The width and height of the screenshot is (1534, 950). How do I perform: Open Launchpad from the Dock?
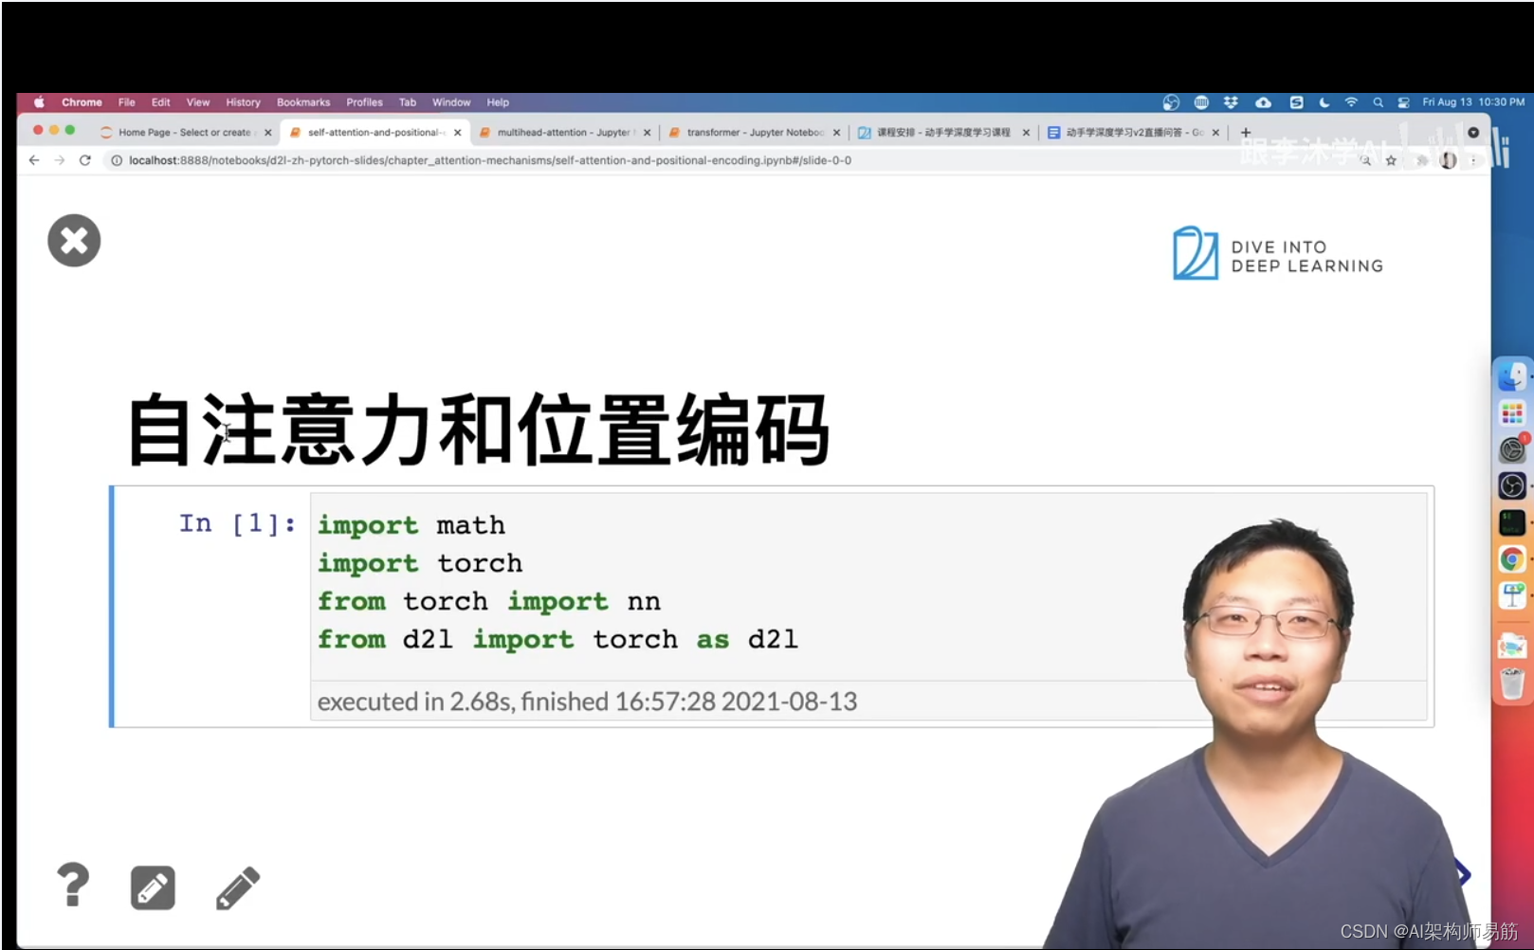click(x=1512, y=412)
